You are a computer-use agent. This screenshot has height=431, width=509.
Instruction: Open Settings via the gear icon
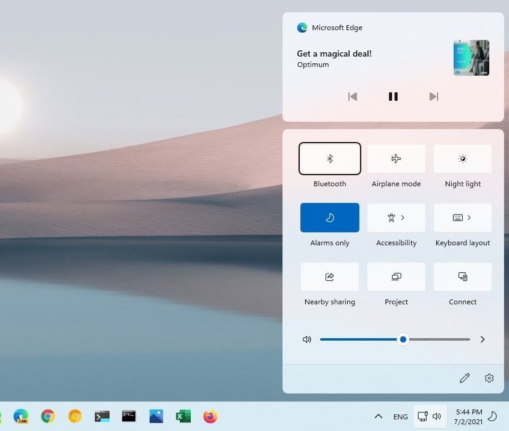[489, 378]
